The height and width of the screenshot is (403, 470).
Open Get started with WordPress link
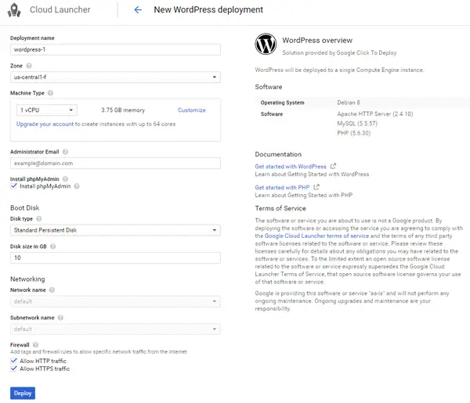click(x=291, y=167)
